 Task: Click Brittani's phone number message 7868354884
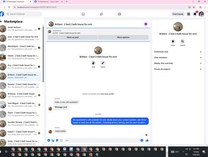pyautogui.click(x=60, y=131)
